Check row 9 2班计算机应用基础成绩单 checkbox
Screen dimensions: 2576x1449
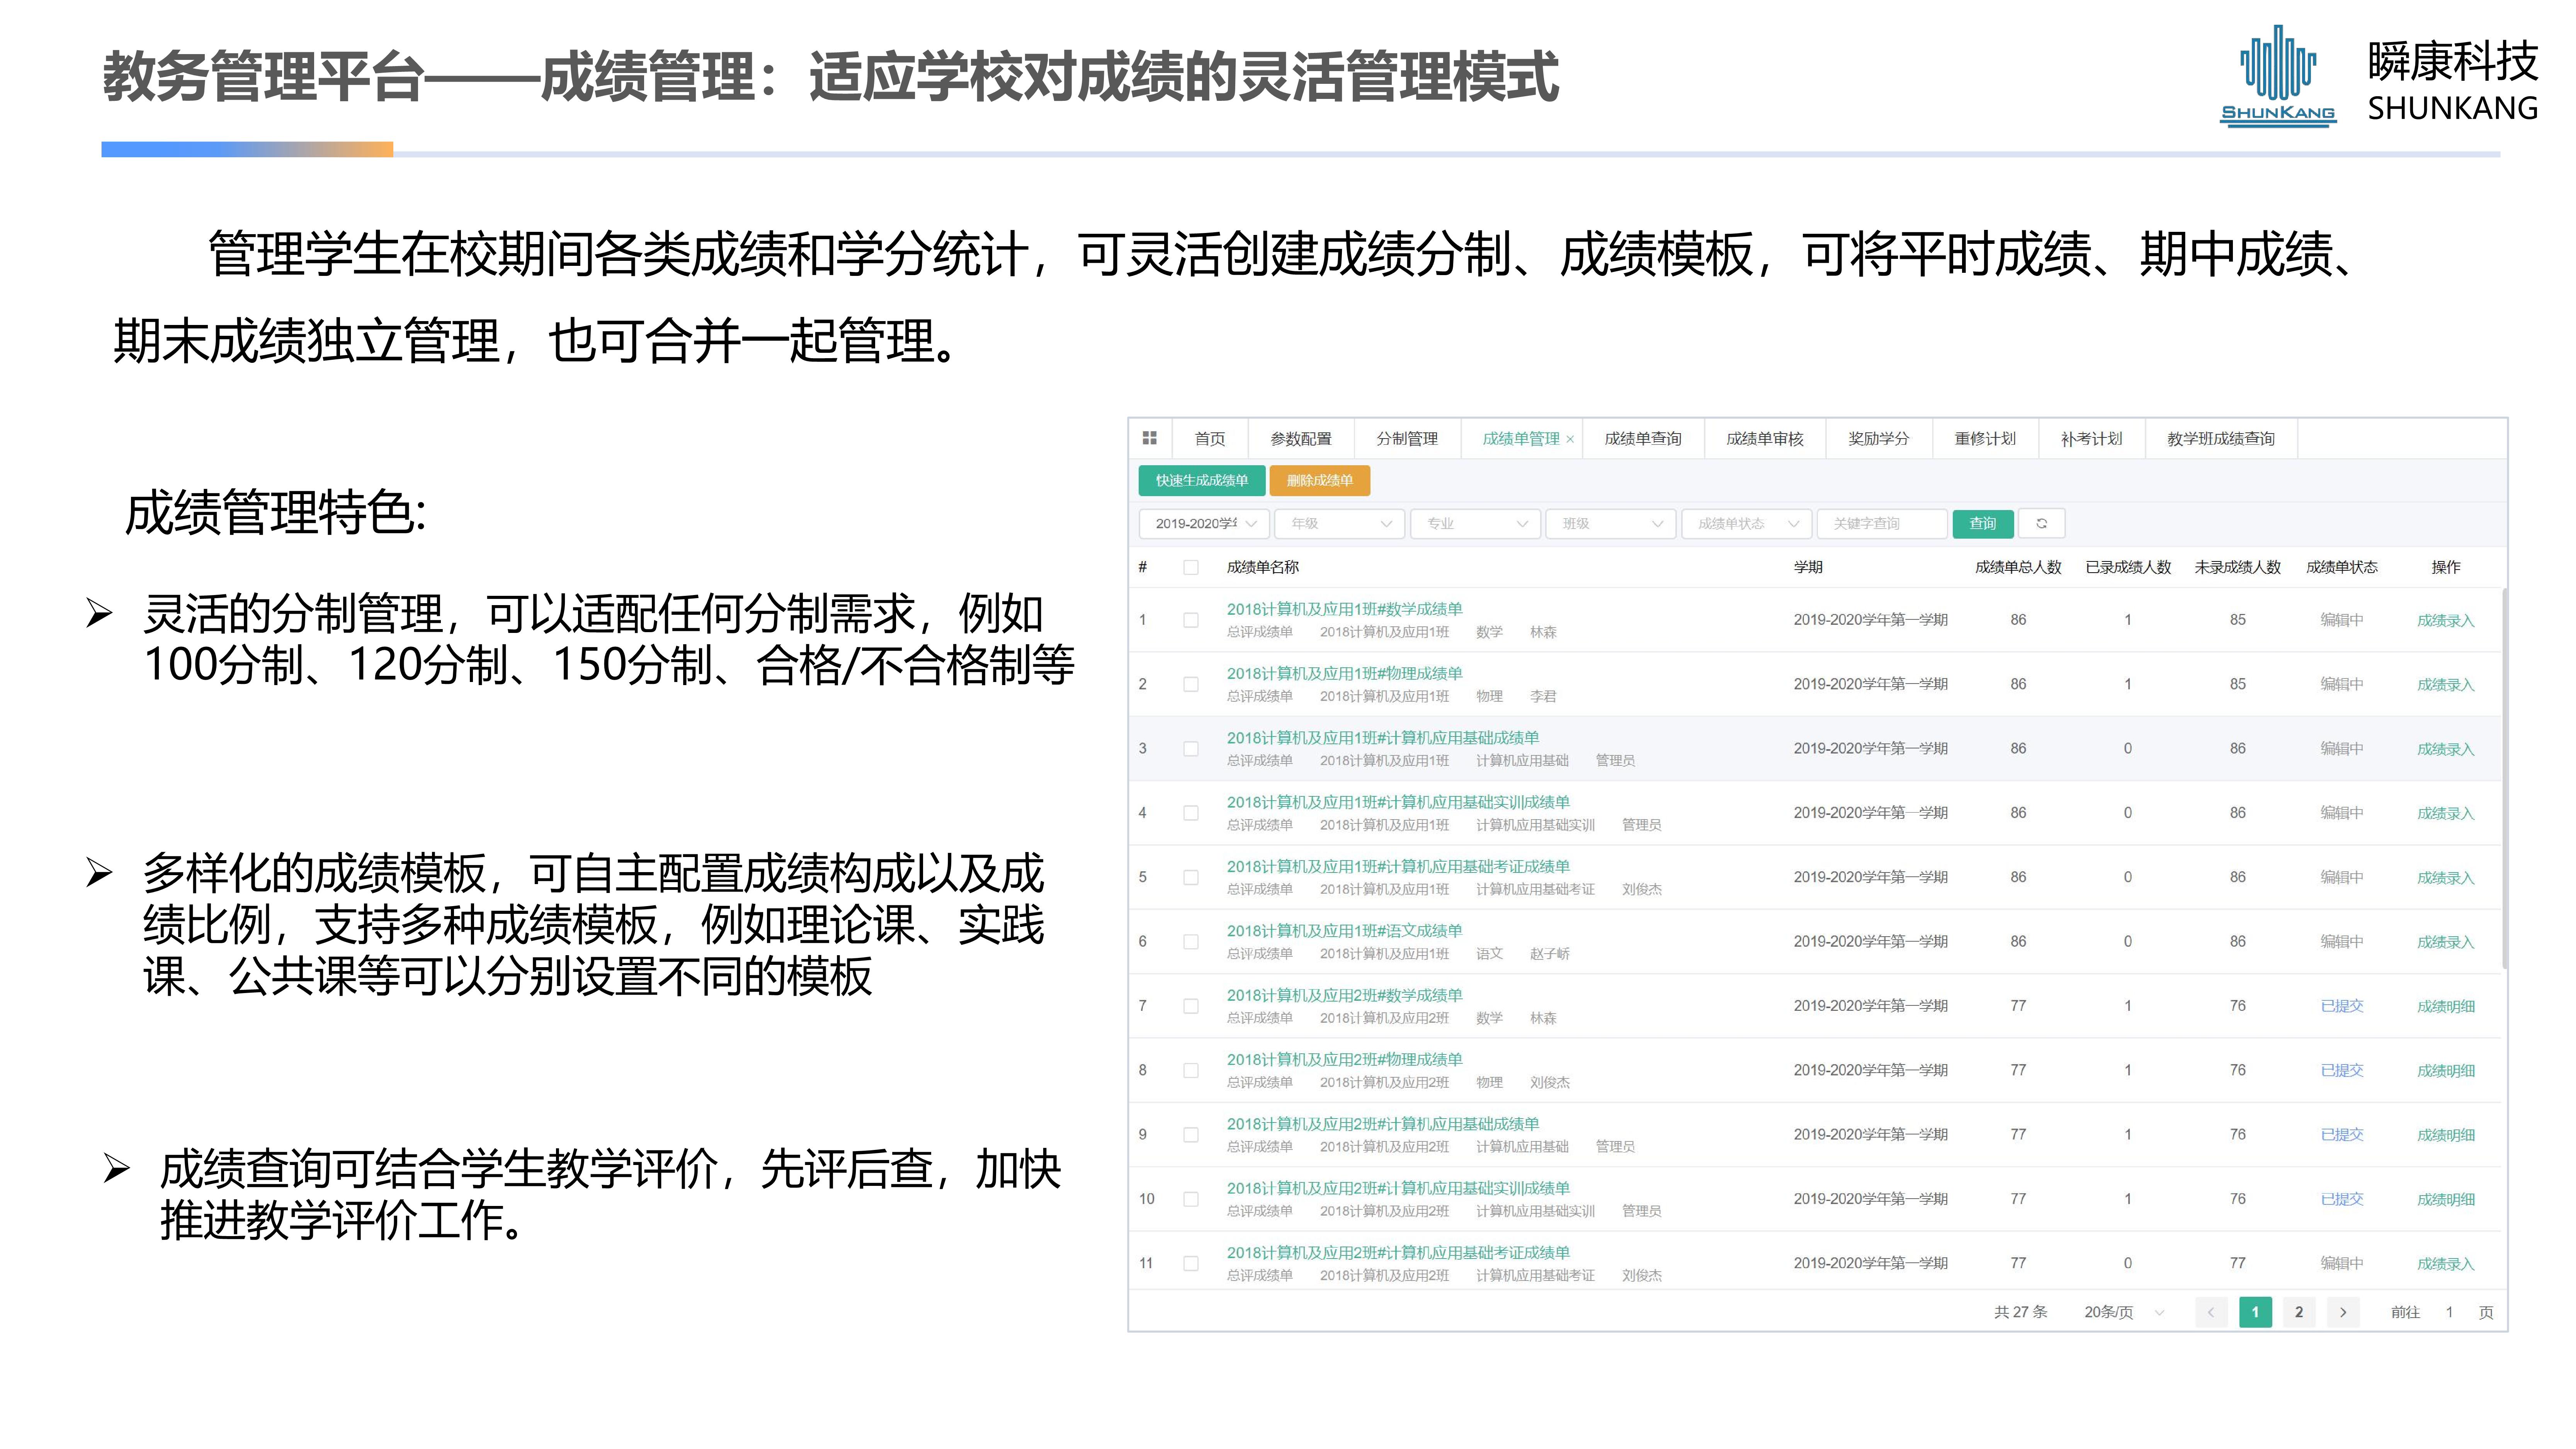[x=1191, y=1135]
